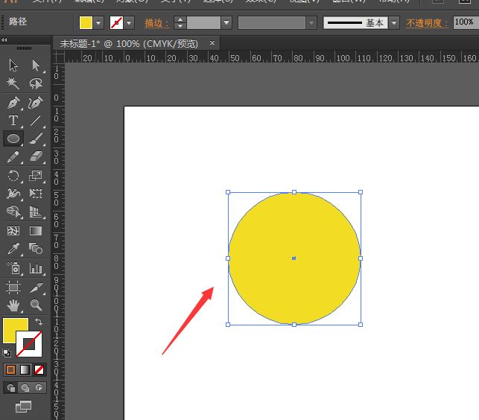The height and width of the screenshot is (420, 479).
Task: Open the 描边 stroke panel link
Action: 156,23
